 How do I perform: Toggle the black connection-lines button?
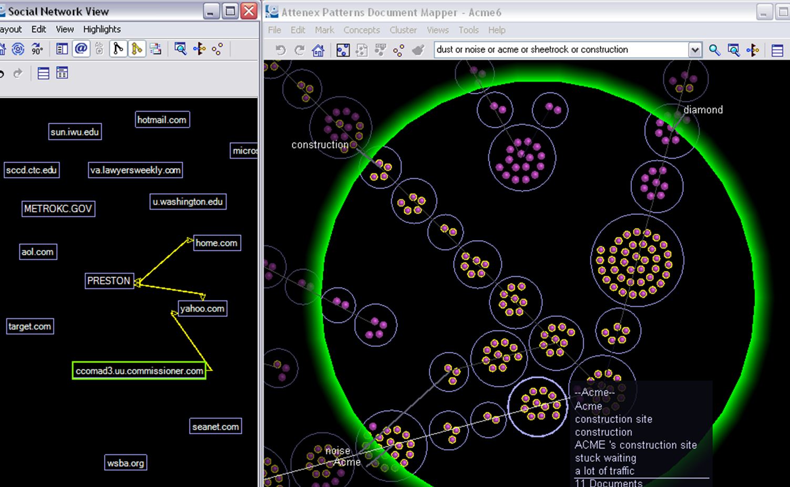[118, 49]
